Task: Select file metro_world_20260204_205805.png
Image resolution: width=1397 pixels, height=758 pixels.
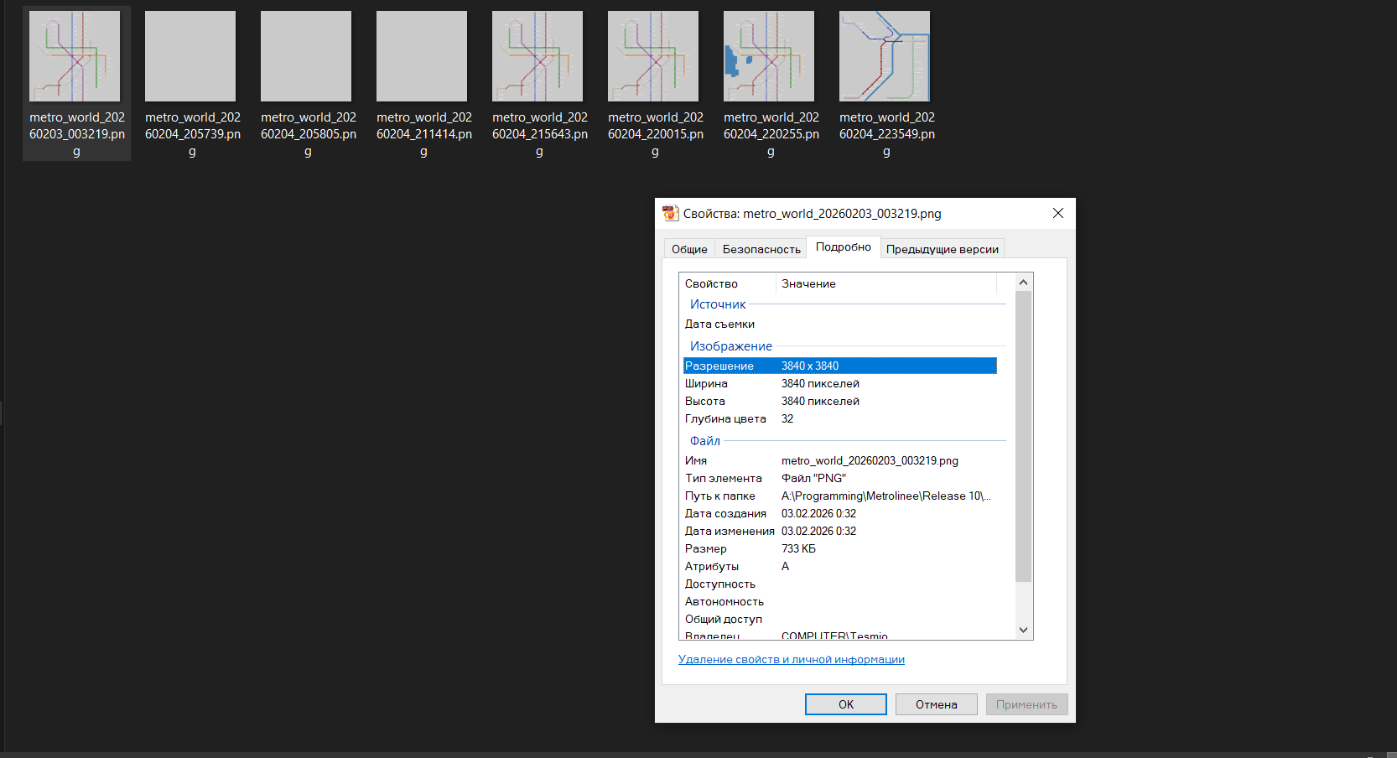Action: click(x=306, y=57)
